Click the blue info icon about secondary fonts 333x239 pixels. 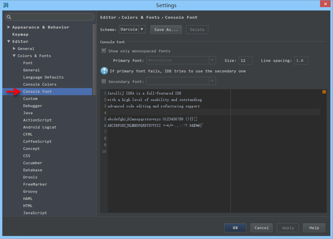point(104,71)
